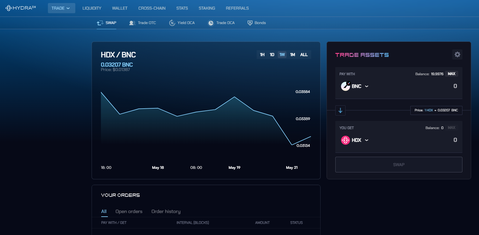
Task: Set chart range to 1W
Action: pos(282,54)
